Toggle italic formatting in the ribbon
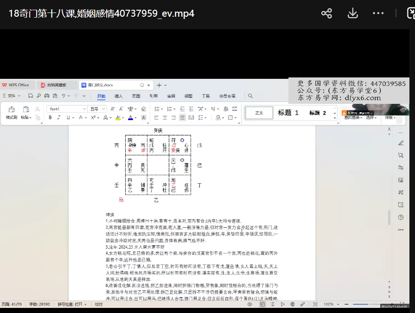This screenshot has width=415, height=313. tap(59, 118)
